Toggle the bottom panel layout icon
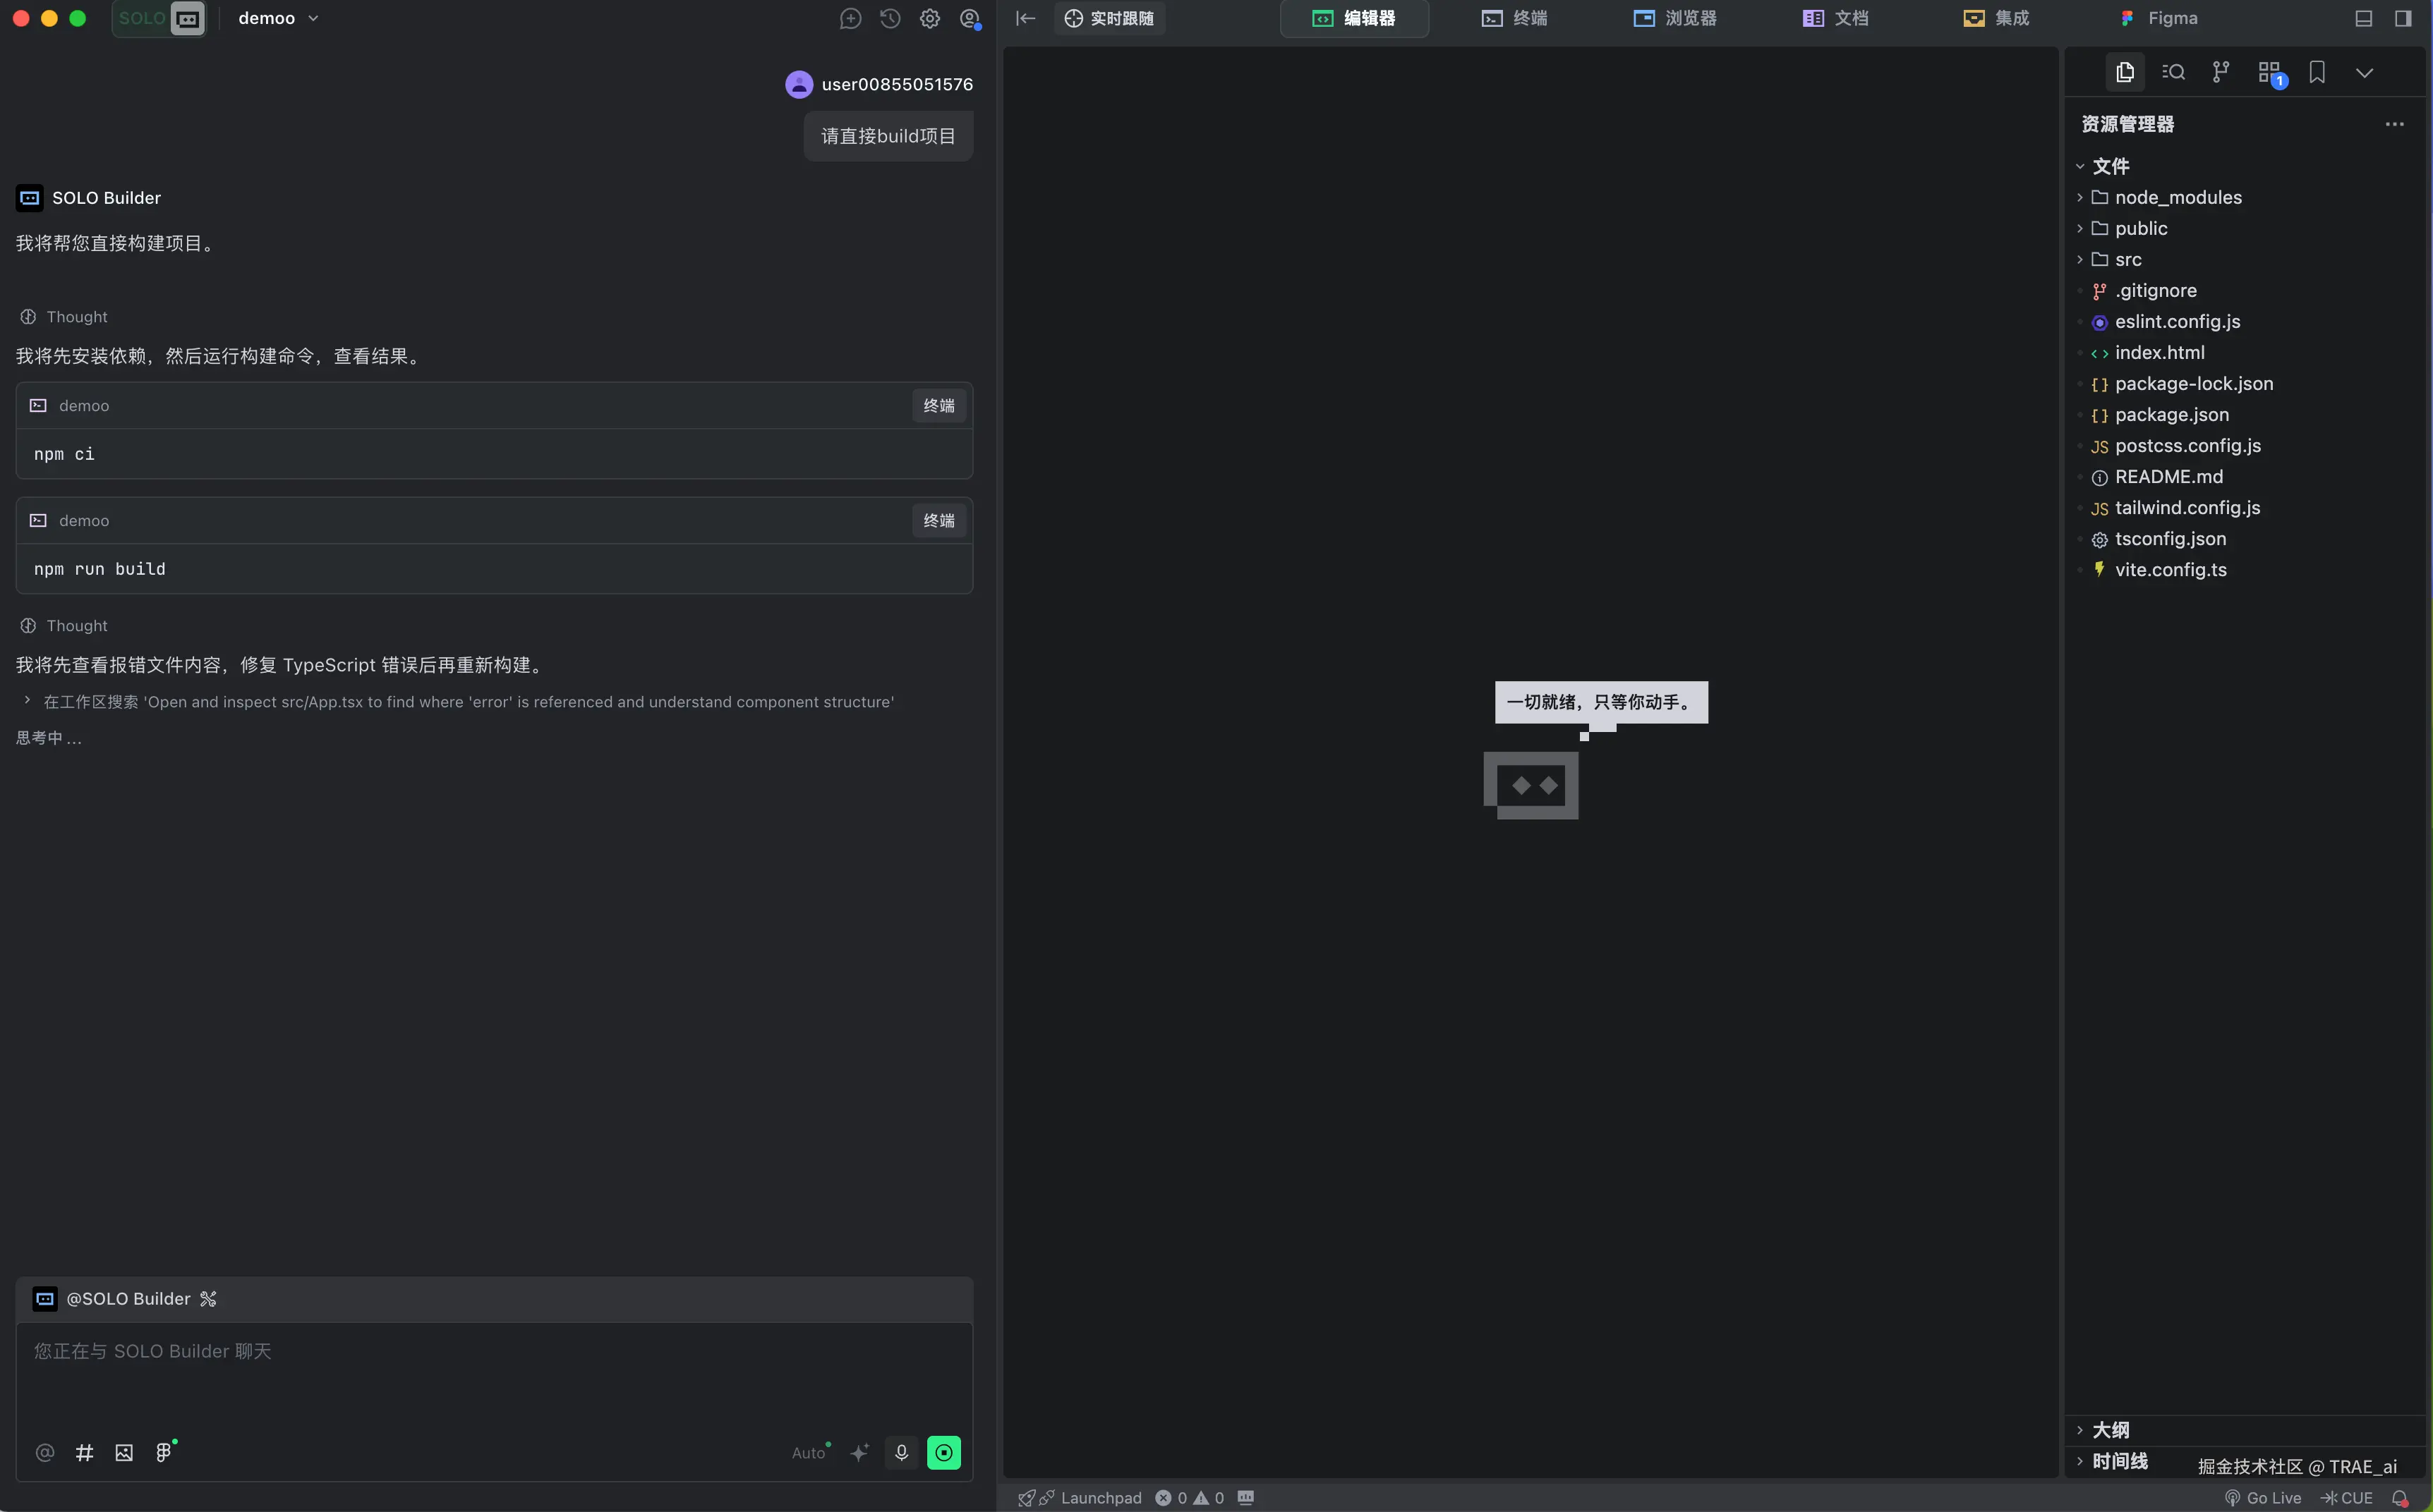Screen dimensions: 2433x1512 coord(2364,18)
